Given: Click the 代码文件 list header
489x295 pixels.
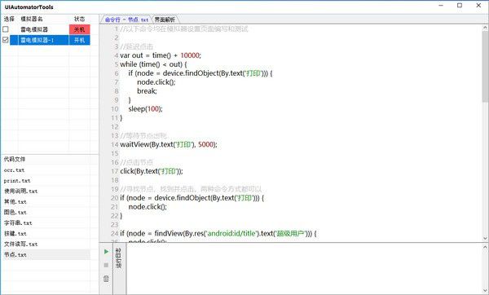Looking at the screenshot, I should tap(15, 159).
